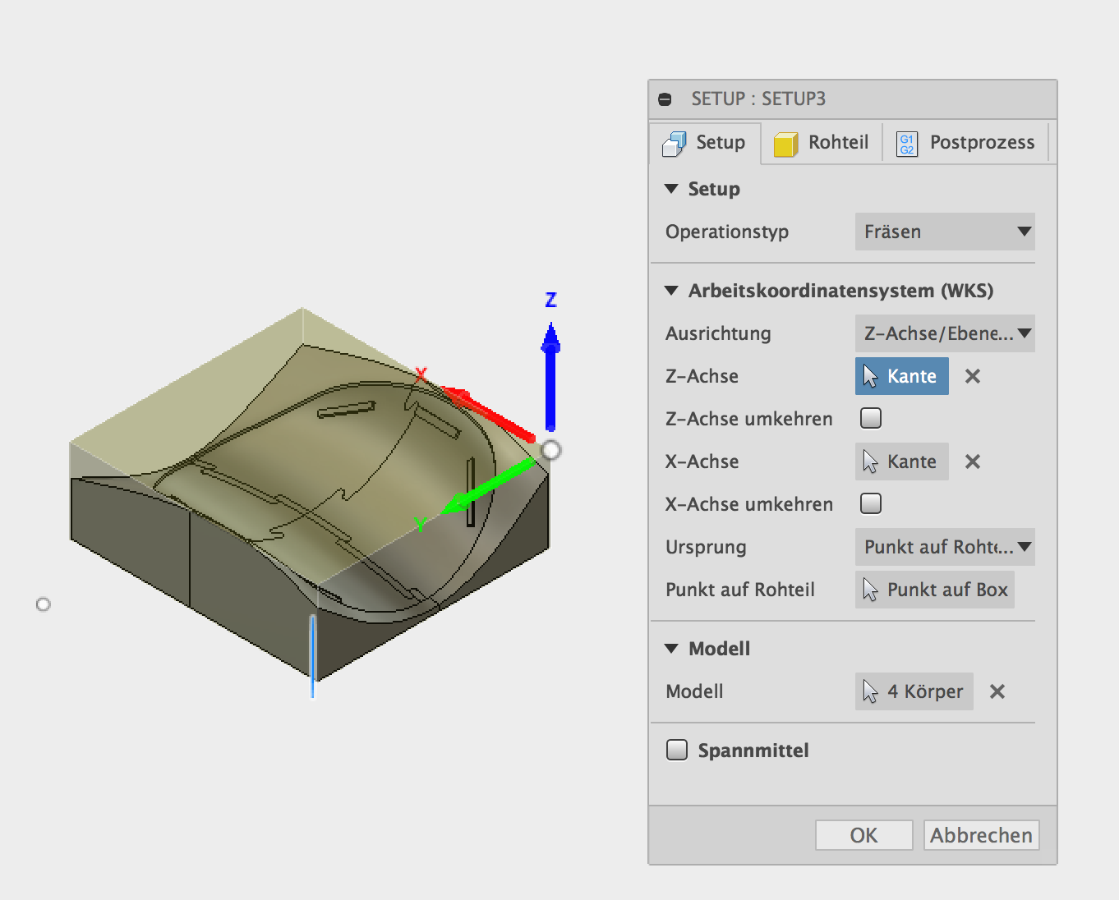Clear the X-Achse Kante selection

(973, 461)
